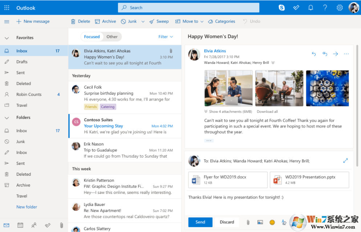Open the Move to dropdown
Image resolution: width=361 pixels, height=232 pixels.
coord(189,21)
